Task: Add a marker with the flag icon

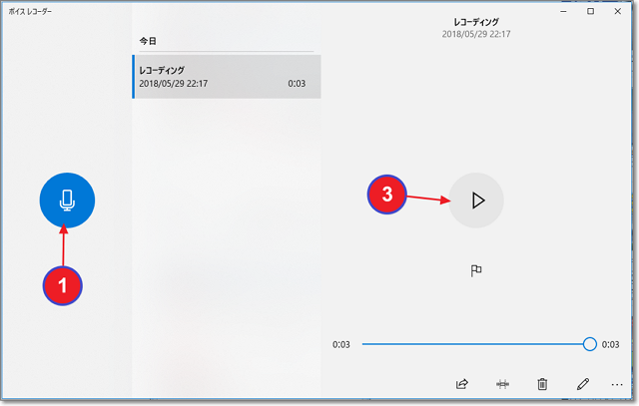Action: pos(476,271)
